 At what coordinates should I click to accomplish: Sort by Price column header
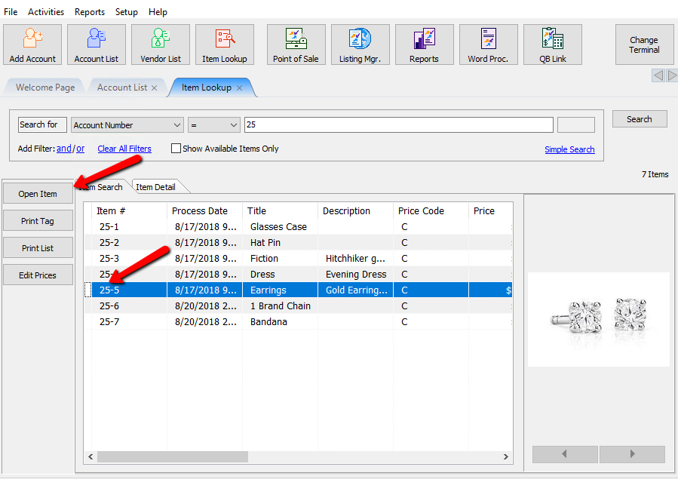coord(490,211)
